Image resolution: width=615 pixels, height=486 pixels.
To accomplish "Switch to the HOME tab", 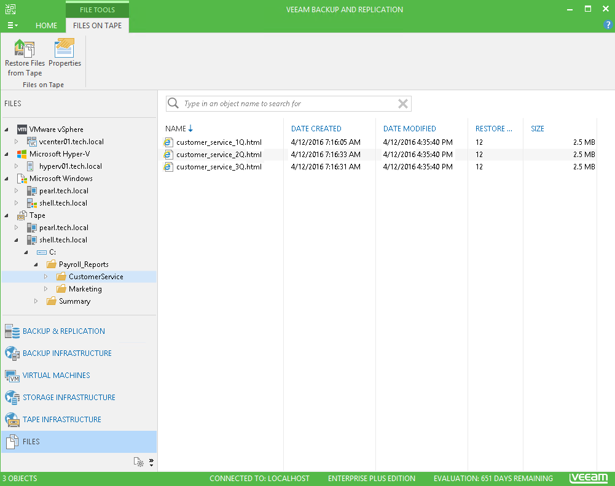I will [46, 25].
